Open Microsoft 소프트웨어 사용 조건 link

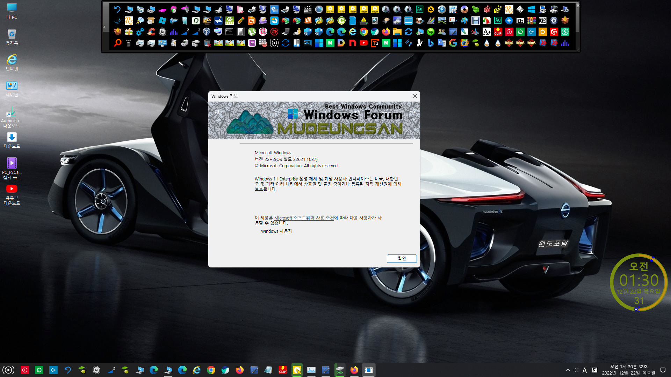tap(304, 218)
